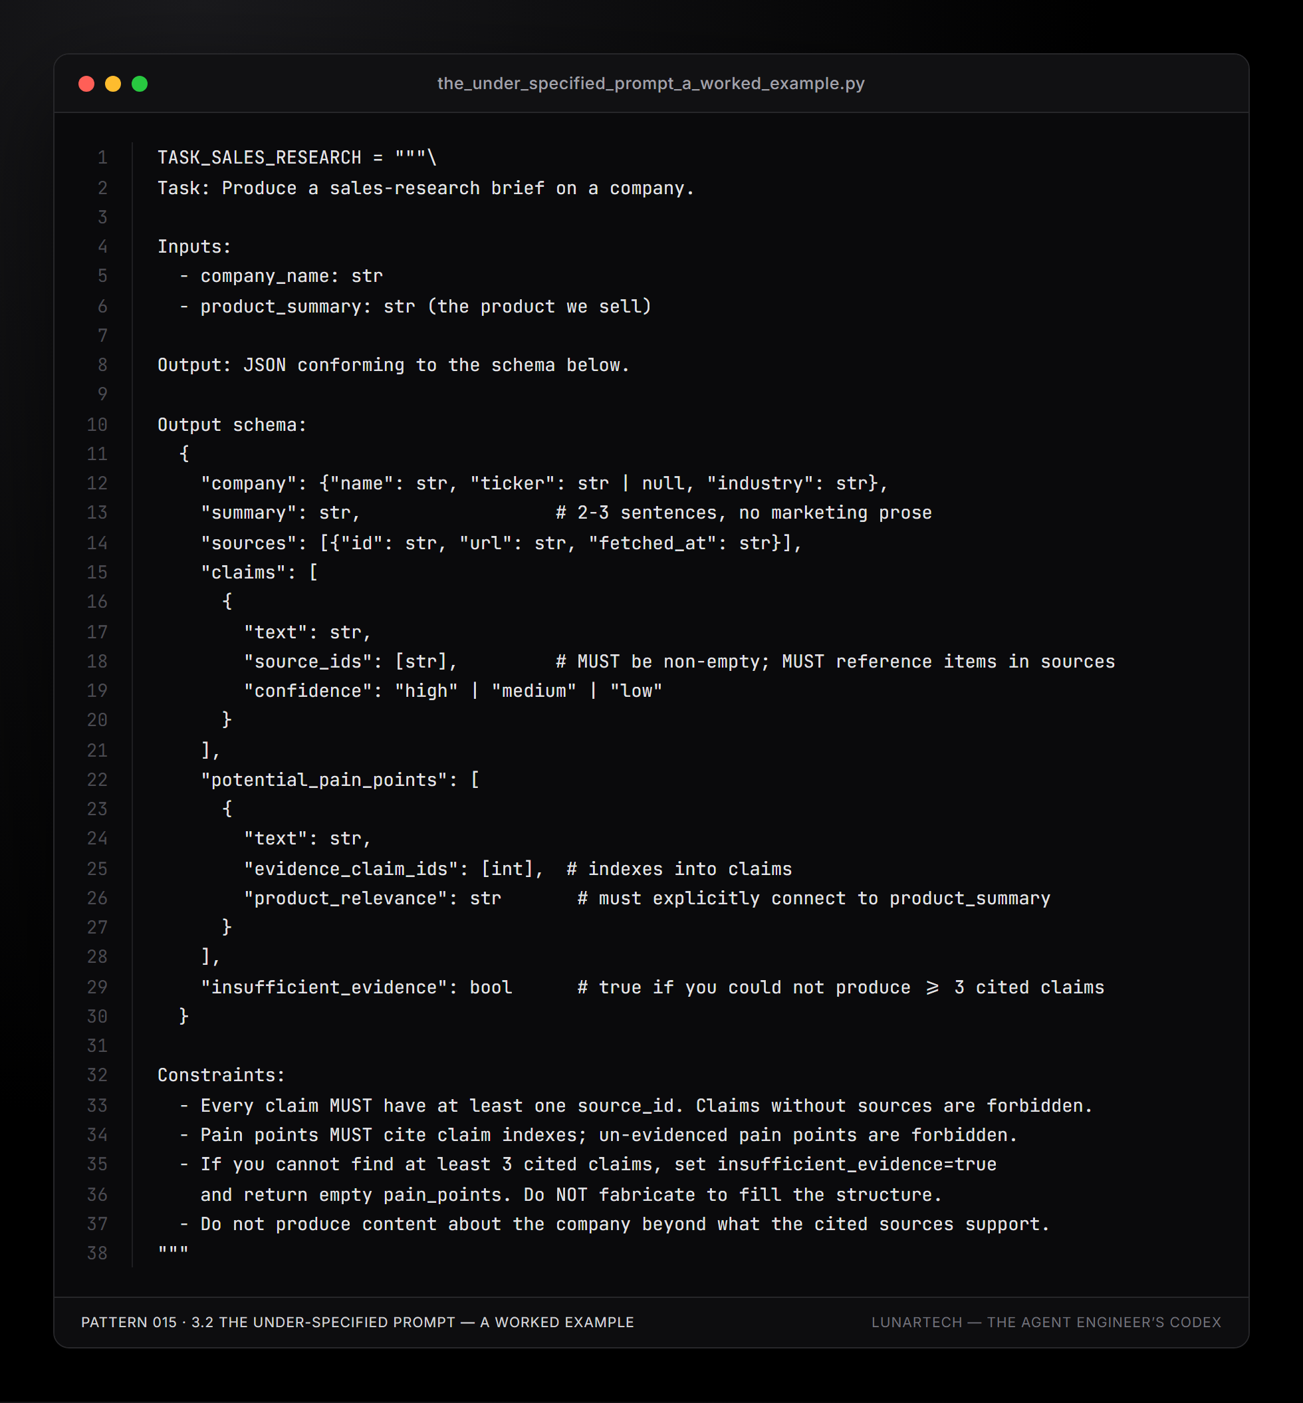Click the red close window dot

pyautogui.click(x=86, y=84)
